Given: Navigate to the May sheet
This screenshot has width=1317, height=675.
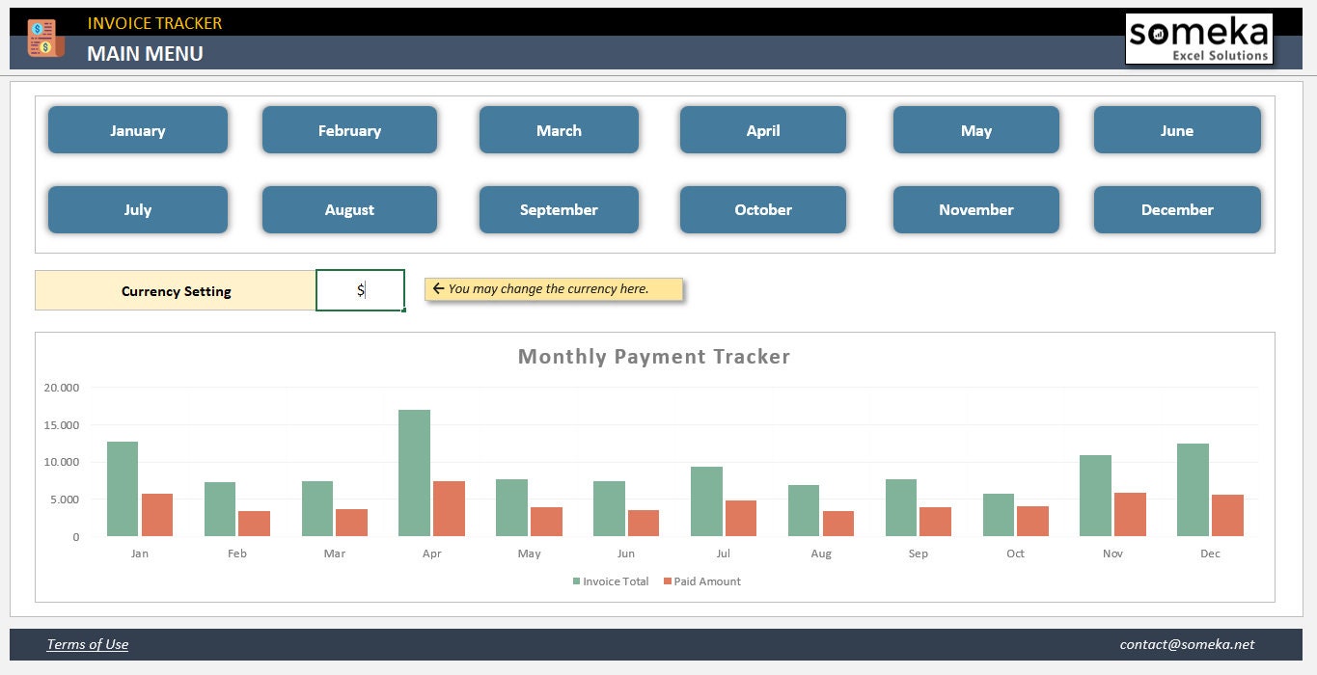Looking at the screenshot, I should (x=976, y=130).
